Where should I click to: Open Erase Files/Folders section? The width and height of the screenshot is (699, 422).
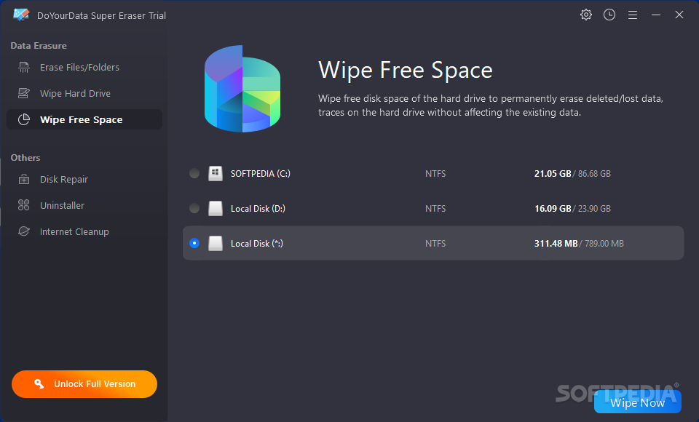84,67
